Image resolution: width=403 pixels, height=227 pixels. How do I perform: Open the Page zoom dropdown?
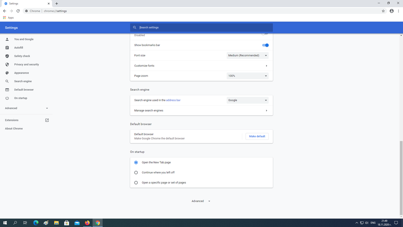[x=248, y=76]
